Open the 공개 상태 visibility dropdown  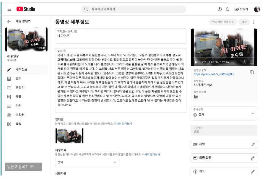(224, 113)
